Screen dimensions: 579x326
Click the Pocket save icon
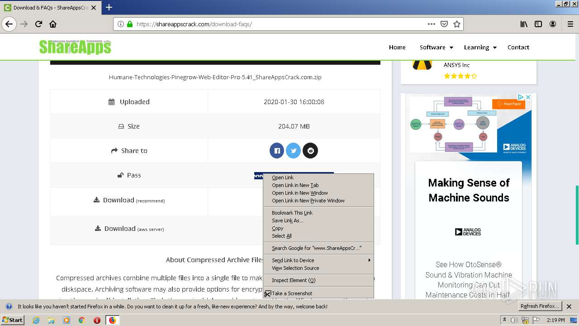click(444, 24)
